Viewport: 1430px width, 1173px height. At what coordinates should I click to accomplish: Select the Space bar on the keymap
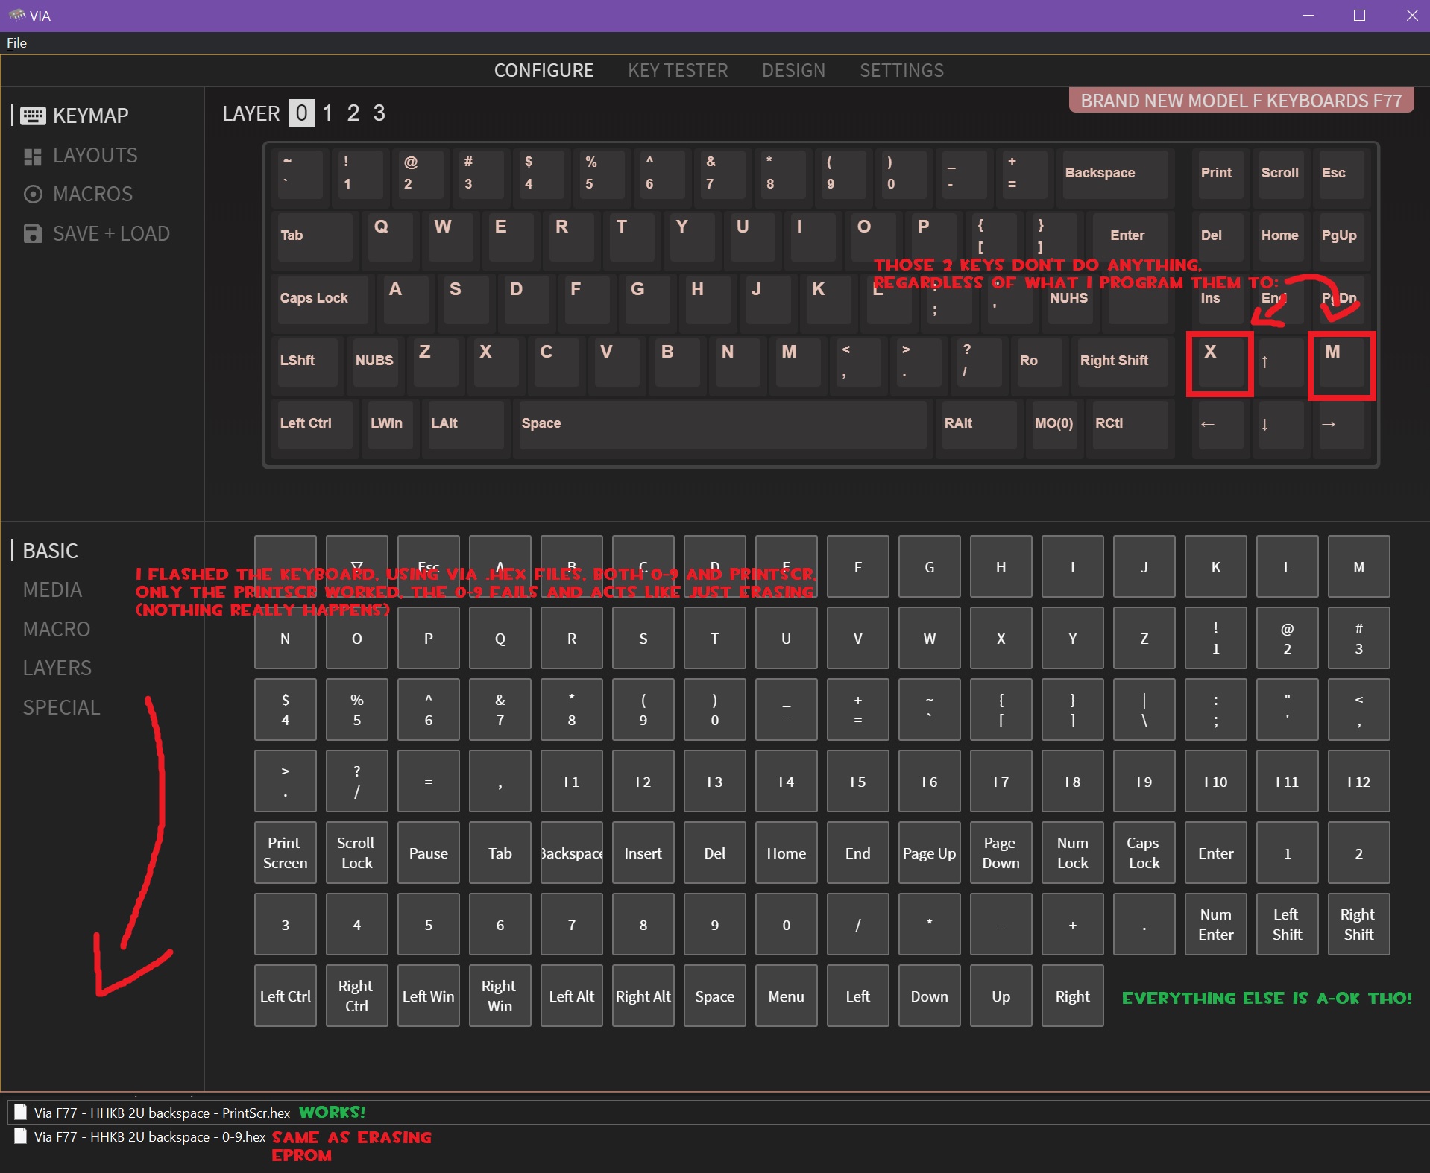point(722,424)
